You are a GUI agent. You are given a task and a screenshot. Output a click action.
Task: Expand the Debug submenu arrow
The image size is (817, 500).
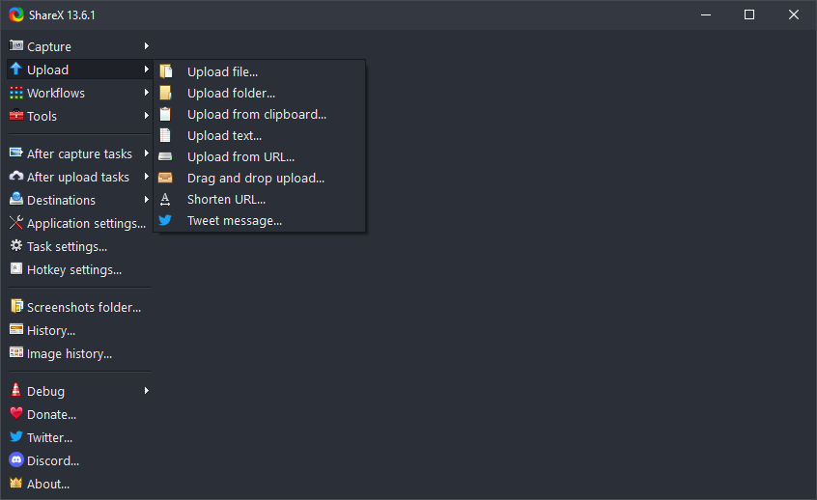[x=147, y=391]
